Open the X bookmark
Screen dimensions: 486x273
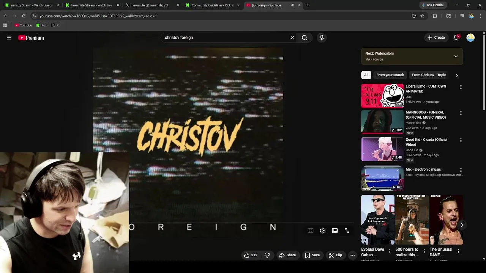pyautogui.click(x=55, y=25)
